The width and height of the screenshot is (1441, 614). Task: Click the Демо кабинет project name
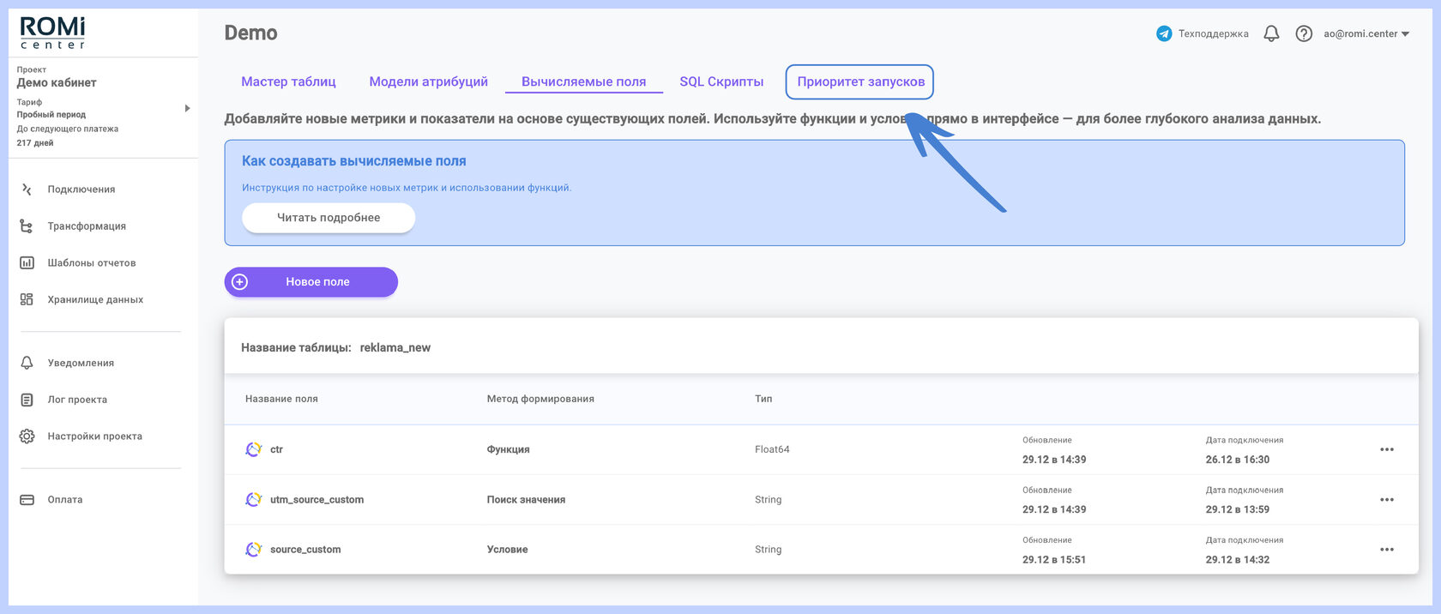pos(57,83)
